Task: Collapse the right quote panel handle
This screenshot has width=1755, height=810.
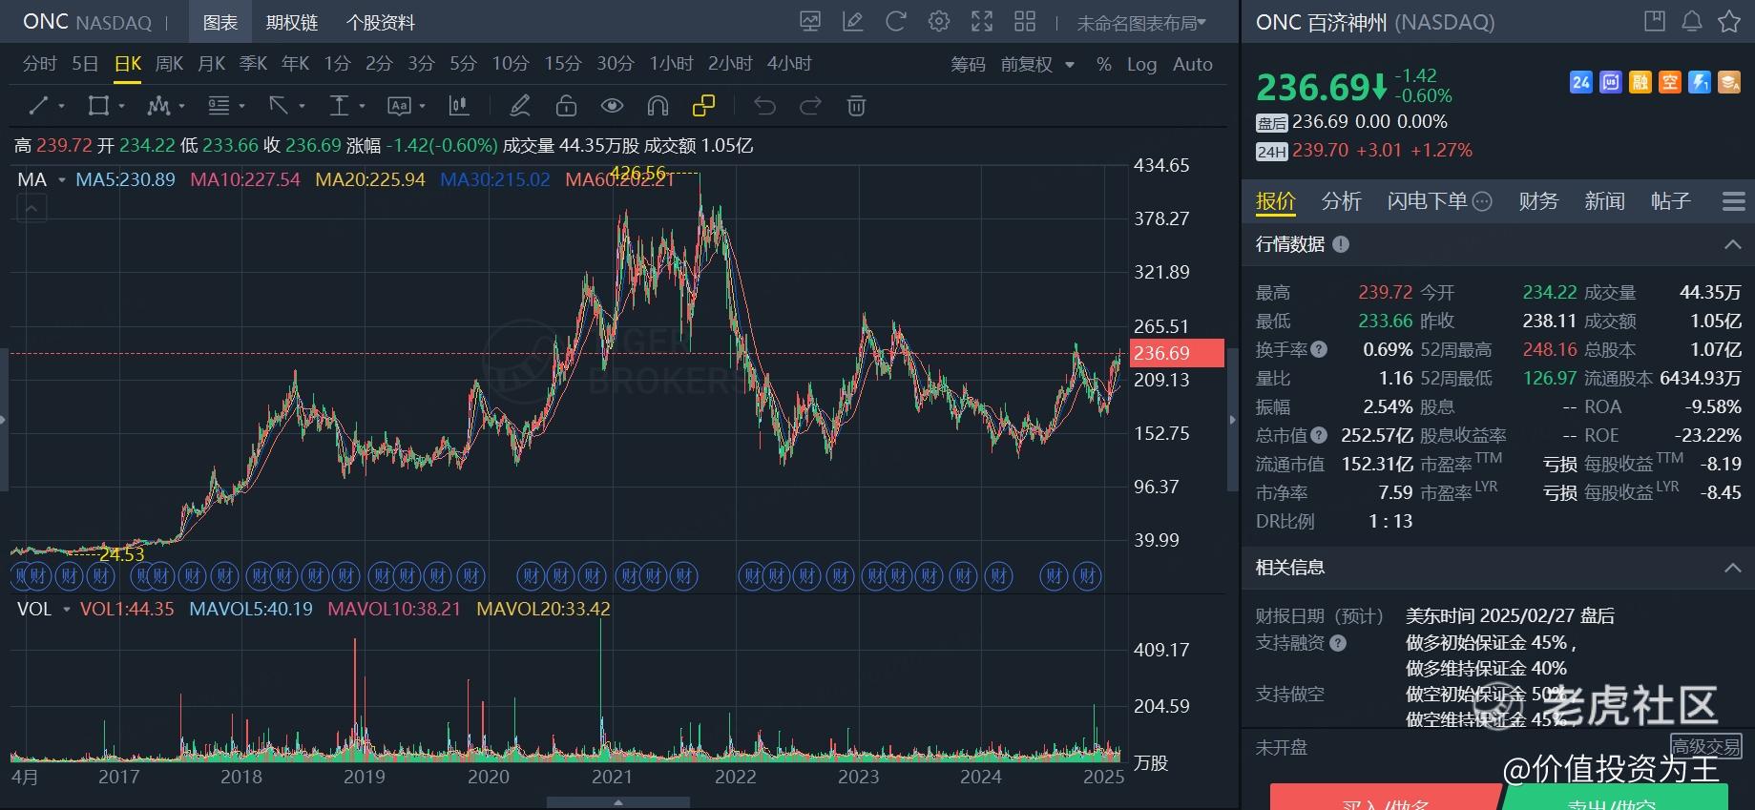Action: pyautogui.click(x=1232, y=420)
